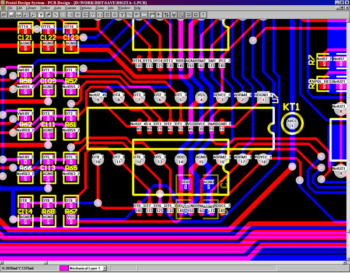Image resolution: width=350 pixels, height=273 pixels.
Task: Click the four-way move arrows icon
Action: (x=78, y=15)
